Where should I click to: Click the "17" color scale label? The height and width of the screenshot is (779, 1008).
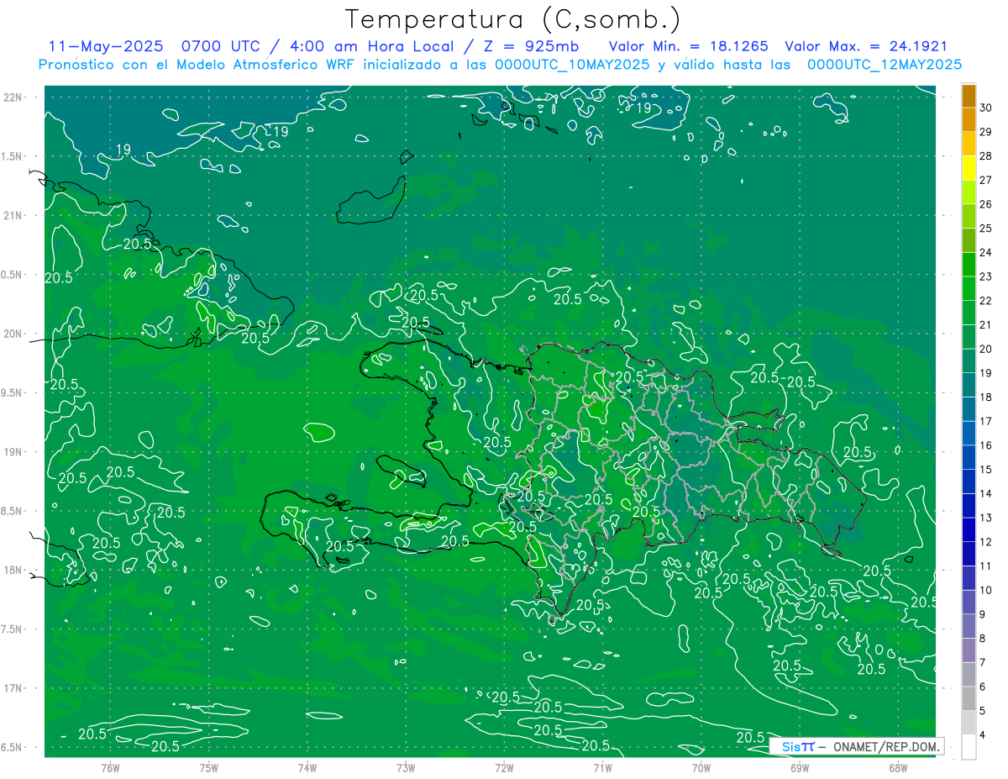tap(986, 421)
